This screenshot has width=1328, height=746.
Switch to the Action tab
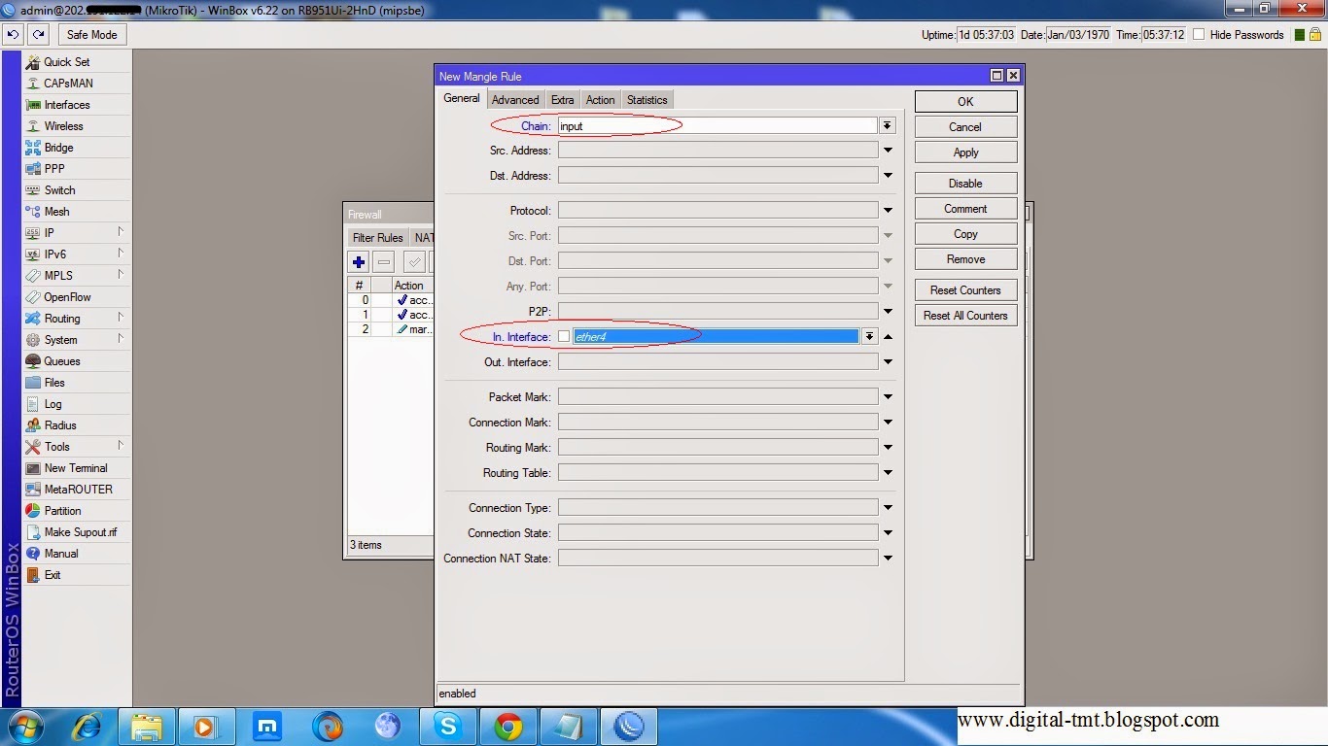[600, 100]
